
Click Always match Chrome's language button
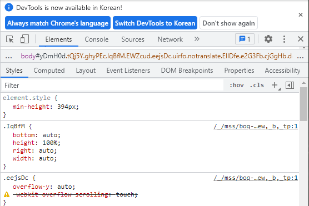tap(58, 23)
